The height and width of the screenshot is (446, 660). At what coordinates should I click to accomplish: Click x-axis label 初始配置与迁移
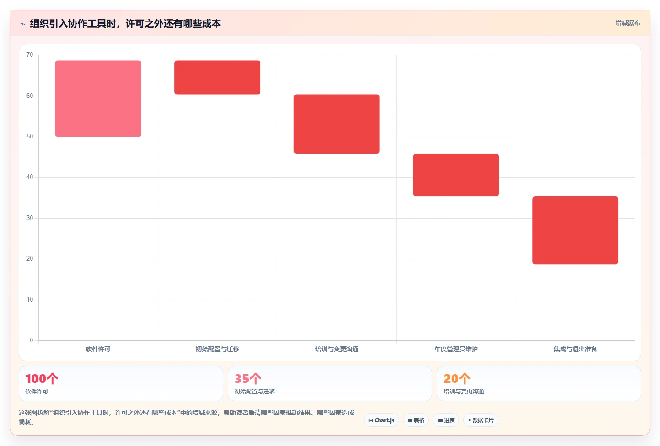217,349
